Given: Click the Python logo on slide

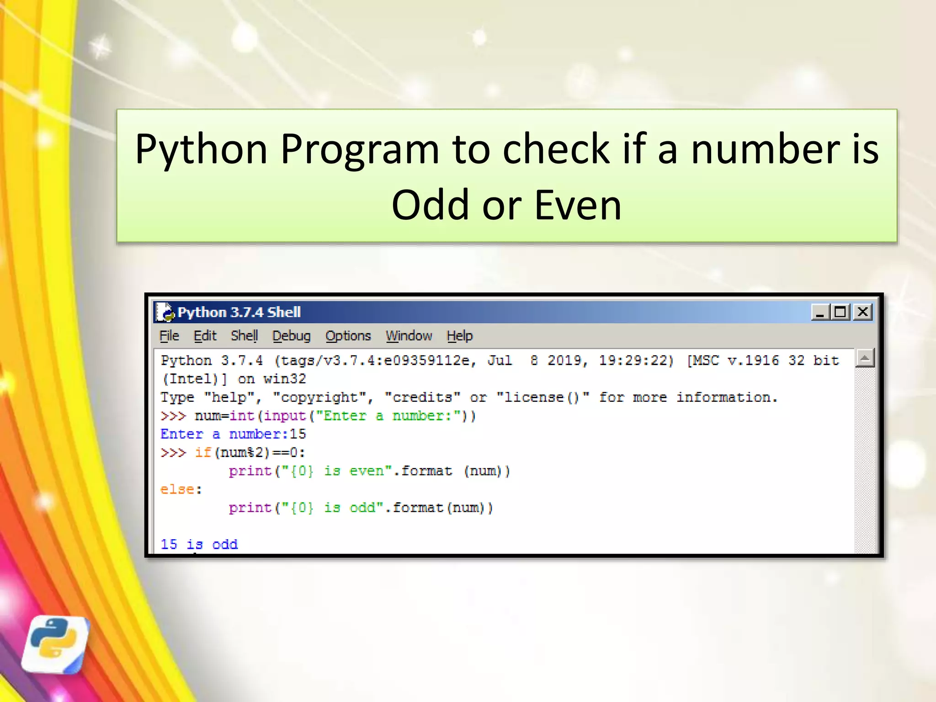Looking at the screenshot, I should click(x=56, y=644).
